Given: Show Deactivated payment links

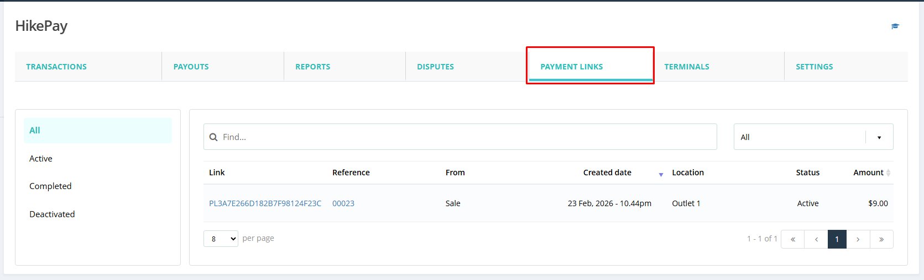Looking at the screenshot, I should click(52, 214).
